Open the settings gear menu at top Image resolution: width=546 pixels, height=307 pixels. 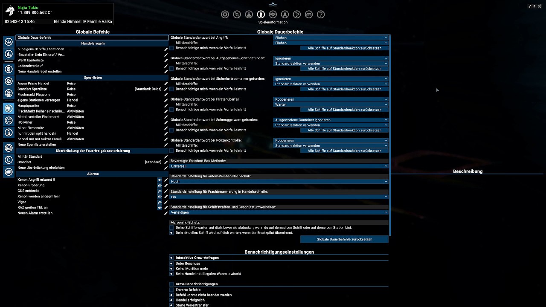coord(225,14)
